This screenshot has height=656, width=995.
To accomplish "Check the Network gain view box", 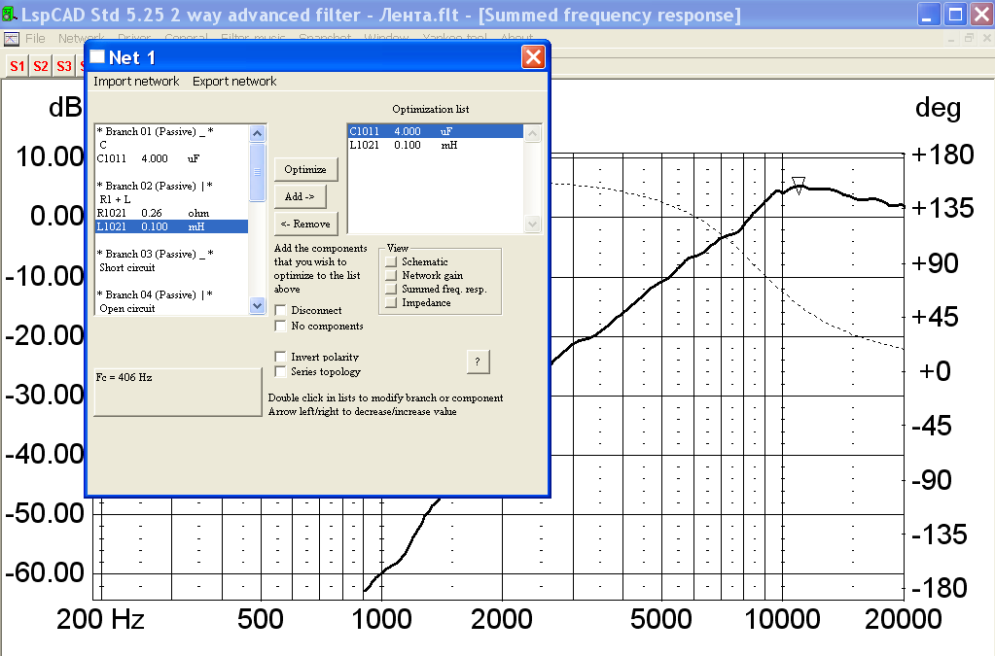I will 391,276.
